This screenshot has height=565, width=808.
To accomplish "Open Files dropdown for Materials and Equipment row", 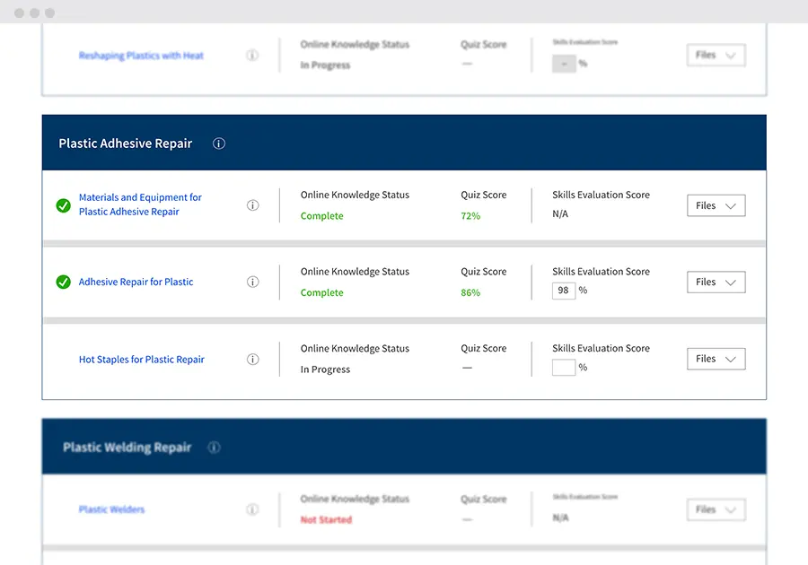I will (x=716, y=205).
